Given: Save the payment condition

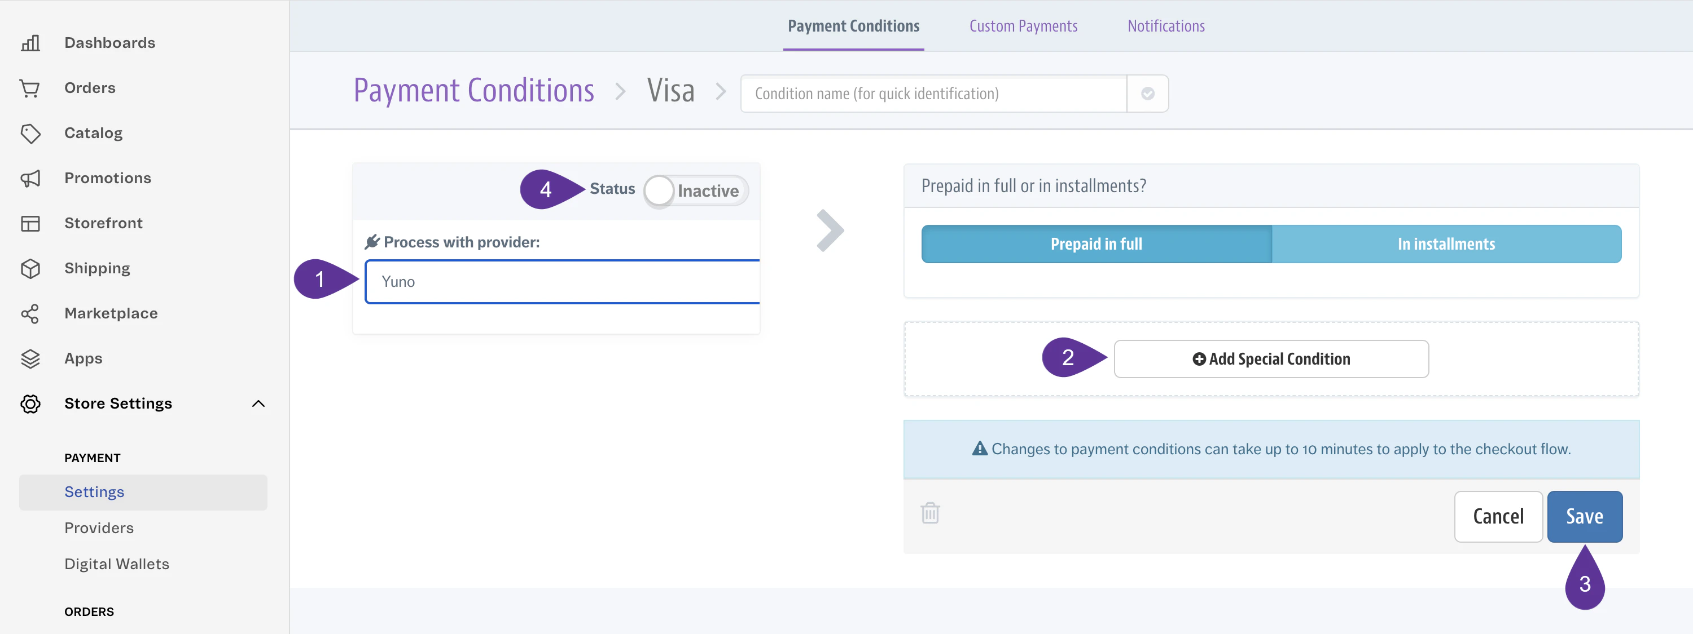Looking at the screenshot, I should [x=1585, y=517].
